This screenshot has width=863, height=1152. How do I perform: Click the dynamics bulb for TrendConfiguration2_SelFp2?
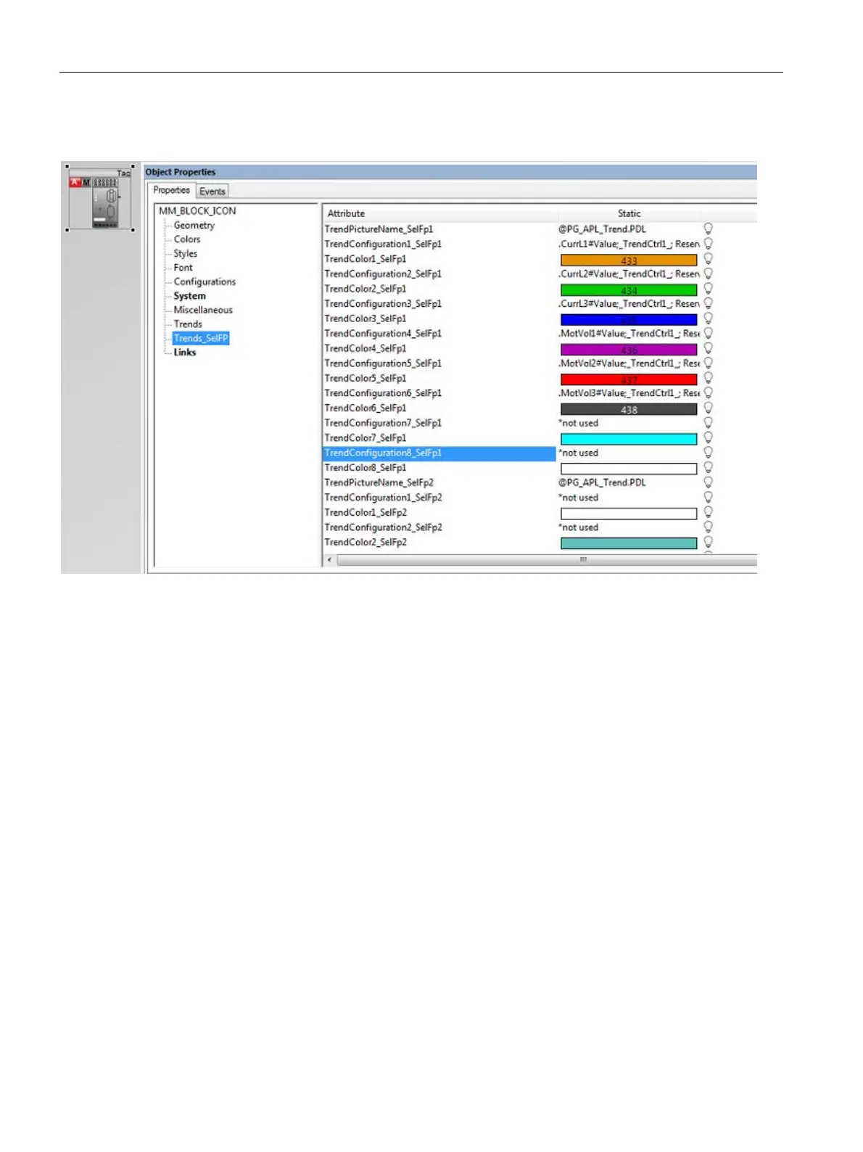[x=708, y=527]
